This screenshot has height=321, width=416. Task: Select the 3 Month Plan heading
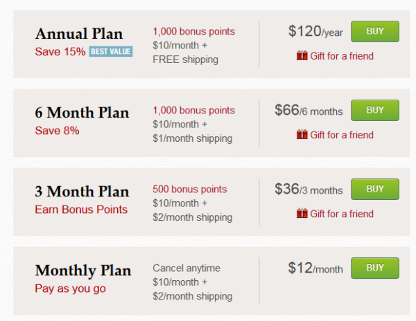pos(82,192)
